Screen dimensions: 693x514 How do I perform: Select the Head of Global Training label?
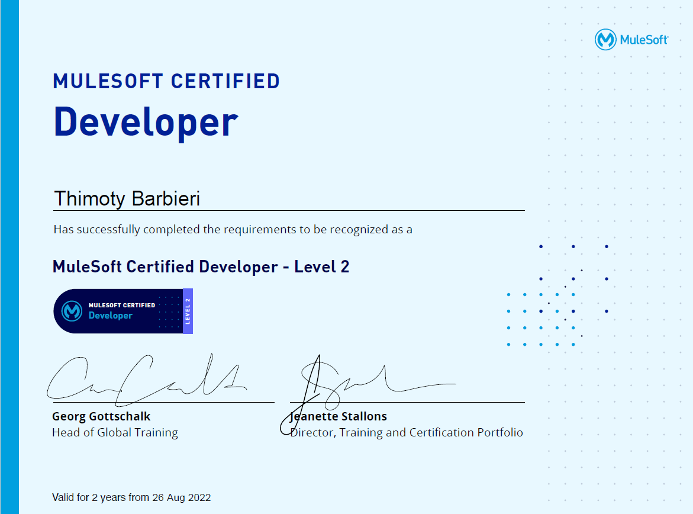click(x=114, y=433)
